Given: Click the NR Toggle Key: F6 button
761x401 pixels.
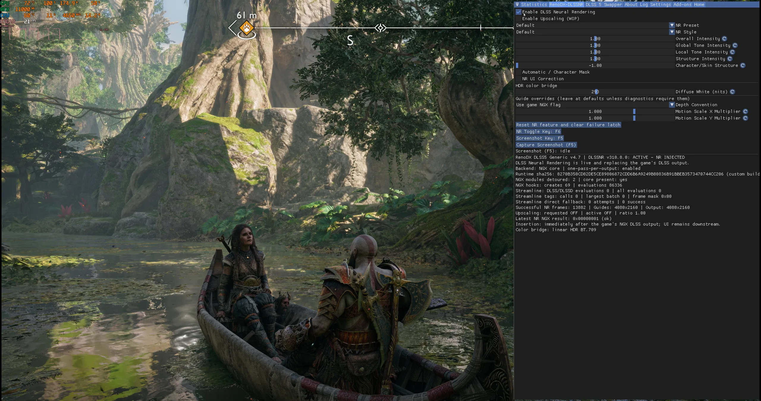Looking at the screenshot, I should pos(538,132).
